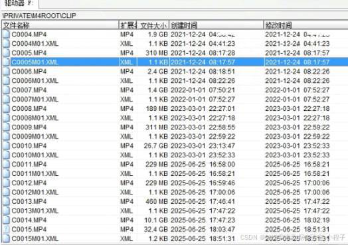Click file icon of C0011.MP4

coord(6,165)
